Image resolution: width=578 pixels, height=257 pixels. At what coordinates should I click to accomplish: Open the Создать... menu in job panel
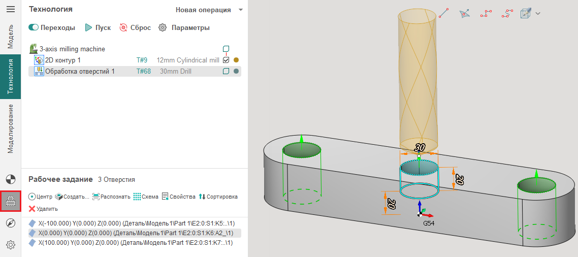72,197
